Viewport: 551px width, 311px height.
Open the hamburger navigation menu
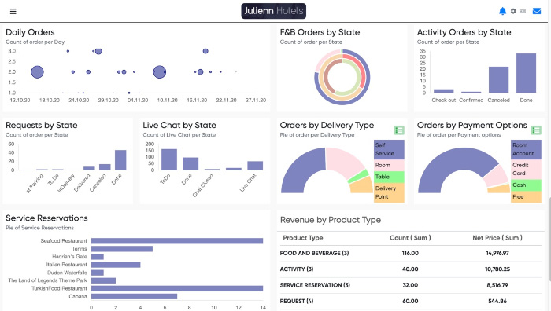[13, 12]
